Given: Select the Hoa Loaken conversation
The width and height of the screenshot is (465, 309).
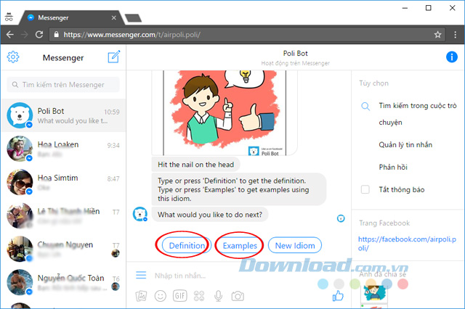Looking at the screenshot, I should (63, 149).
